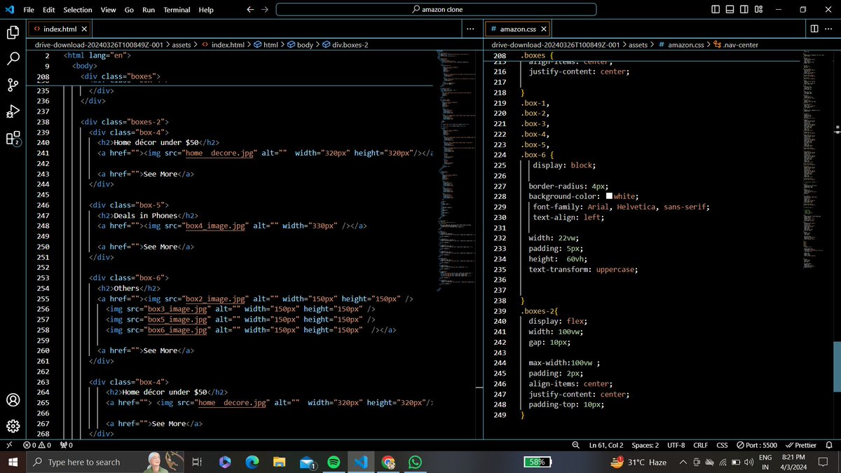Screen dimensions: 841x473
Task: Open the errors and warnings problems indicator
Action: pyautogui.click(x=37, y=445)
